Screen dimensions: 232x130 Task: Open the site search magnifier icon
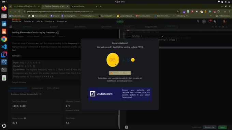point(198,21)
